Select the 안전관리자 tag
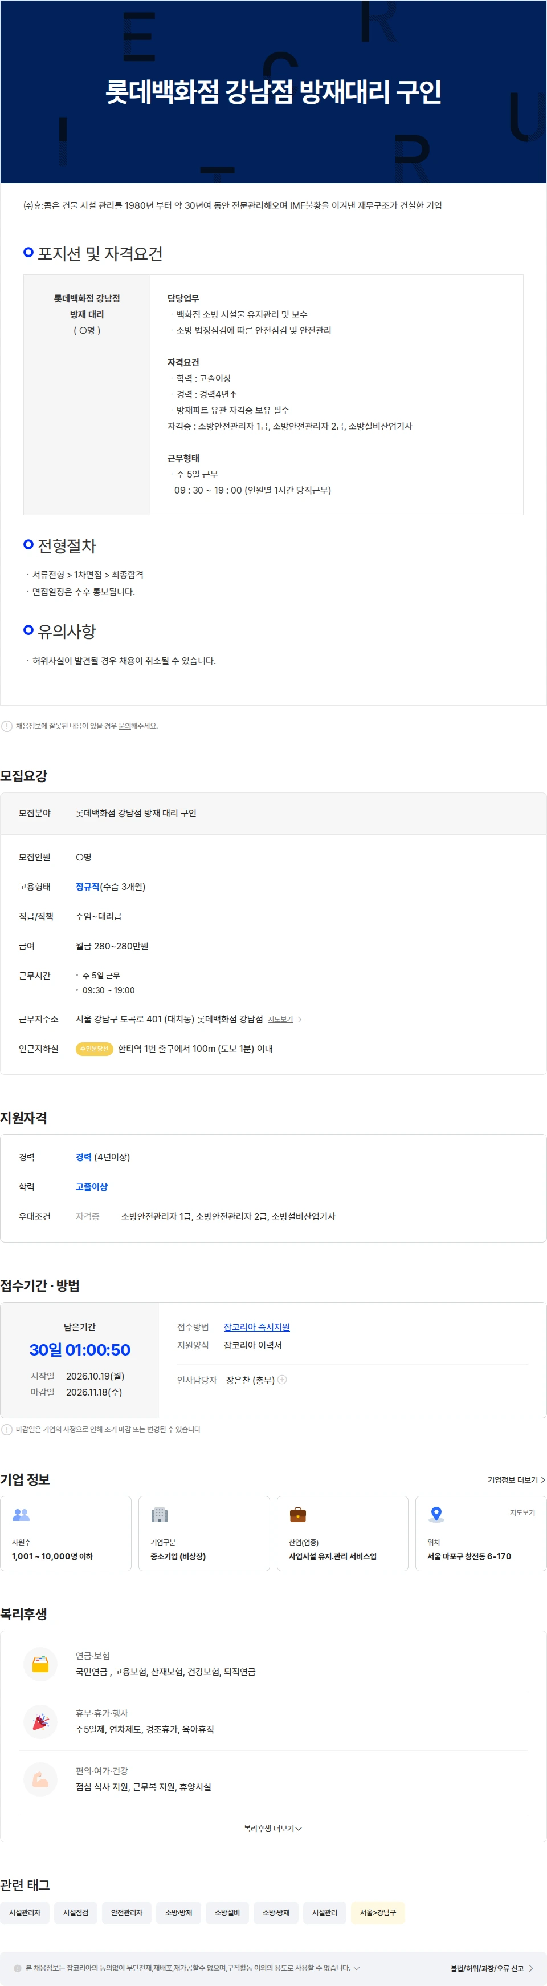 126,1912
